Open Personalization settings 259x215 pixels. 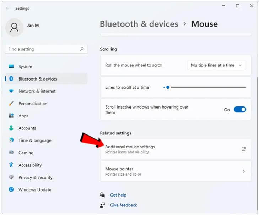pyautogui.click(x=46, y=104)
